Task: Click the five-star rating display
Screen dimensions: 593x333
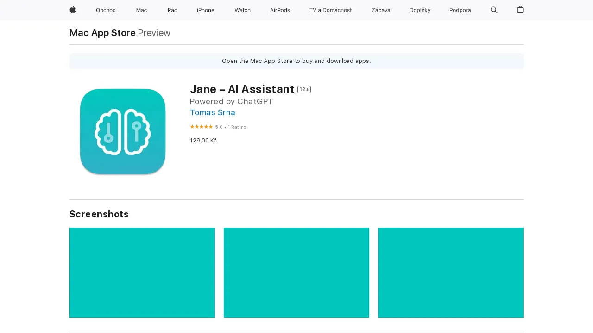Action: click(202, 126)
